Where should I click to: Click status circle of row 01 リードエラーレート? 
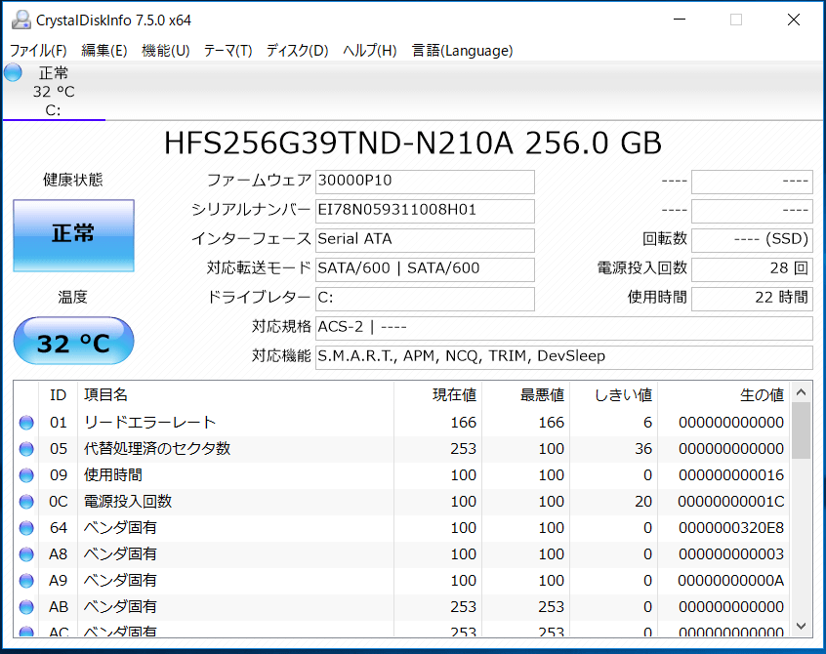click(x=26, y=423)
